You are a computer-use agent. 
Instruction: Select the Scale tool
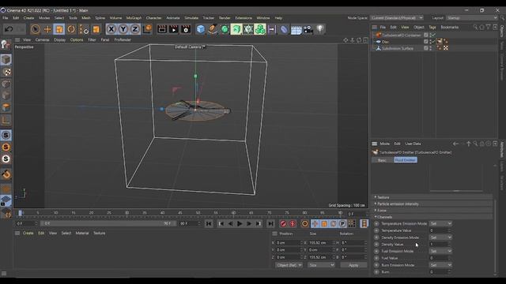coord(59,29)
